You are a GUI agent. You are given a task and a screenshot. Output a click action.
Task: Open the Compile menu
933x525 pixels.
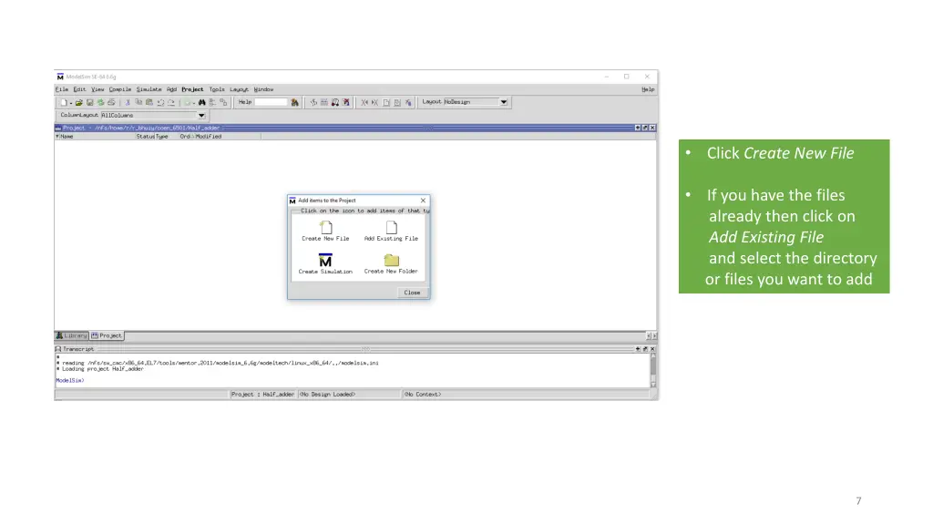tap(119, 89)
